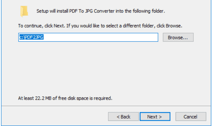Image resolution: width=212 pixels, height=126 pixels.
Task: Proceed with the Next > button
Action: coord(155,117)
